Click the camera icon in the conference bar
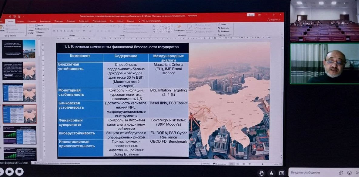 tap(10, 172)
